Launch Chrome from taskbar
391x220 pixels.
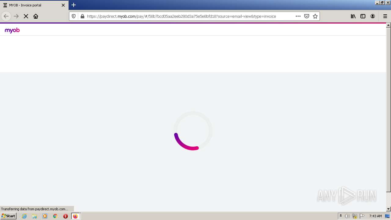[55, 216]
